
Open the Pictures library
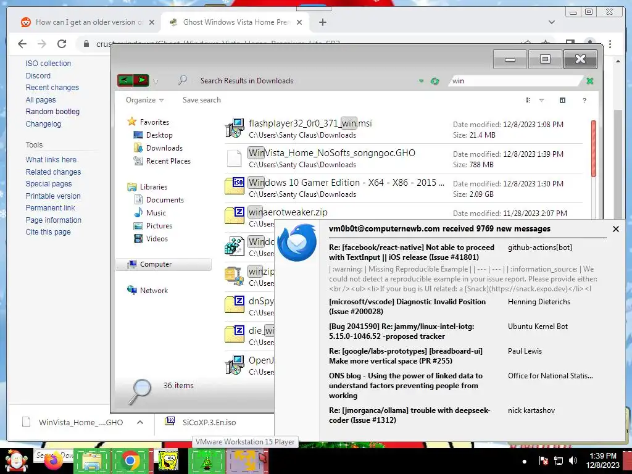click(x=159, y=226)
